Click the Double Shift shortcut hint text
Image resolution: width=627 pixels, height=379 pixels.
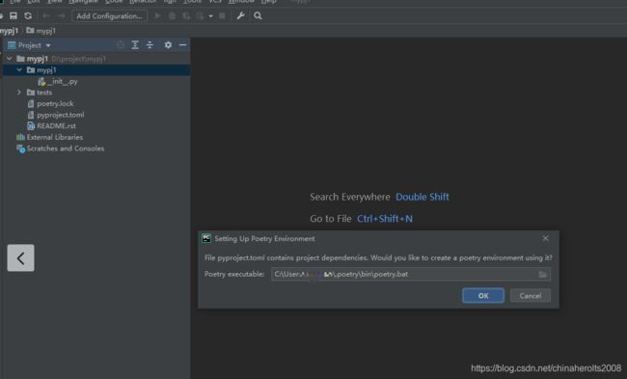423,197
